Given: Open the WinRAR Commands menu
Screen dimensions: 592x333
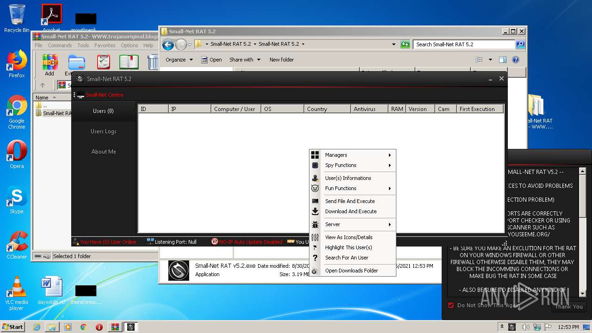Looking at the screenshot, I should pyautogui.click(x=60, y=45).
